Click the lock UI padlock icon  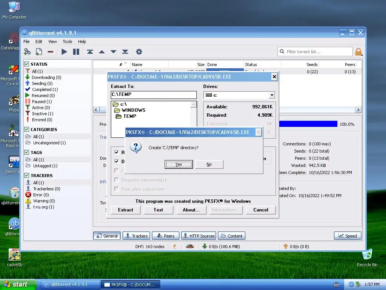358,52
